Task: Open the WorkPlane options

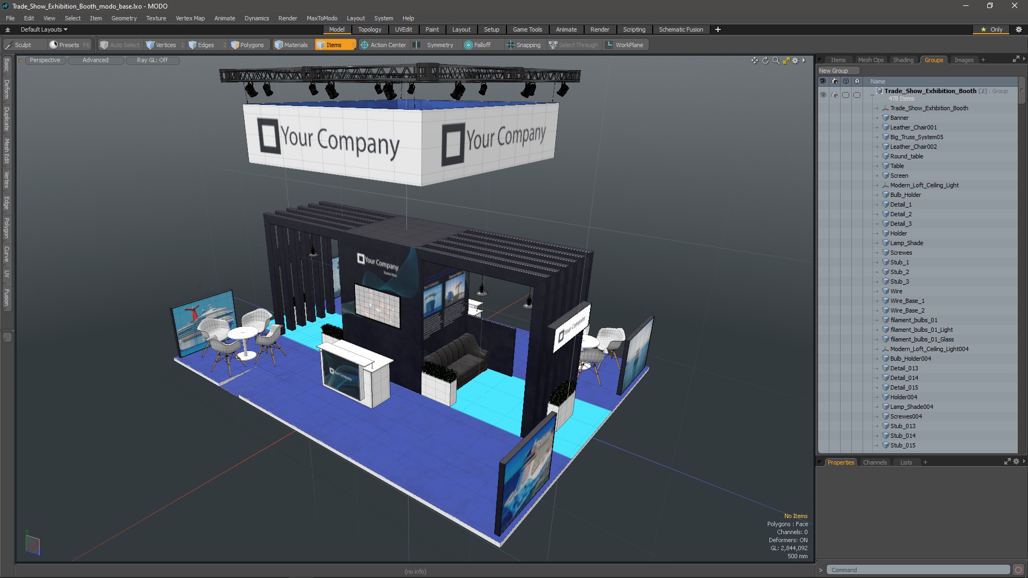Action: point(625,45)
